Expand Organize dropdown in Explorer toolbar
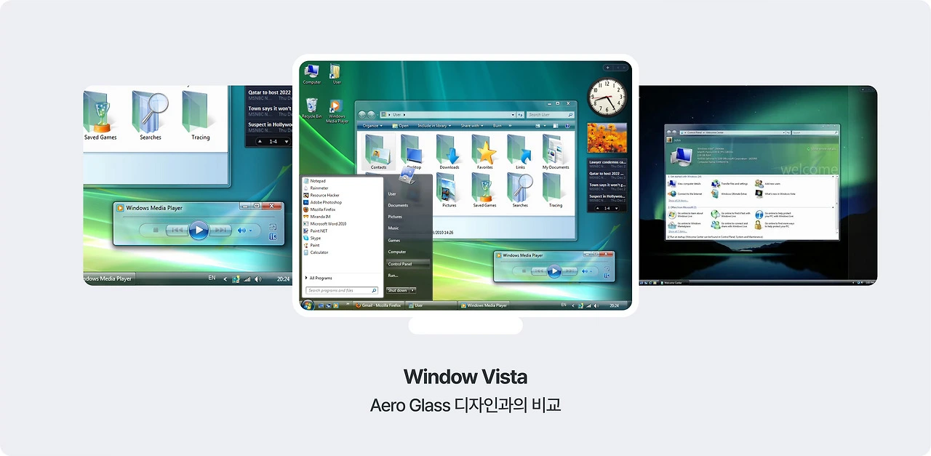This screenshot has height=456, width=931. (x=372, y=126)
